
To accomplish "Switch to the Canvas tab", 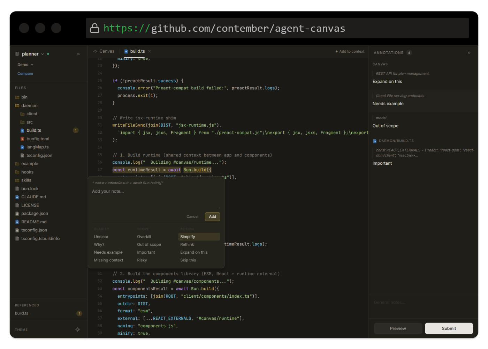I will (x=107, y=51).
